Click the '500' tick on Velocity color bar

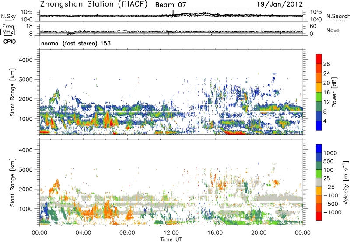329,162
